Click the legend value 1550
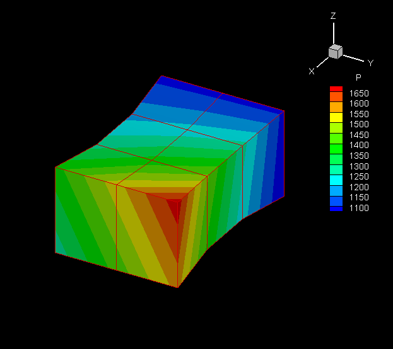This screenshot has width=393, height=349. 359,115
